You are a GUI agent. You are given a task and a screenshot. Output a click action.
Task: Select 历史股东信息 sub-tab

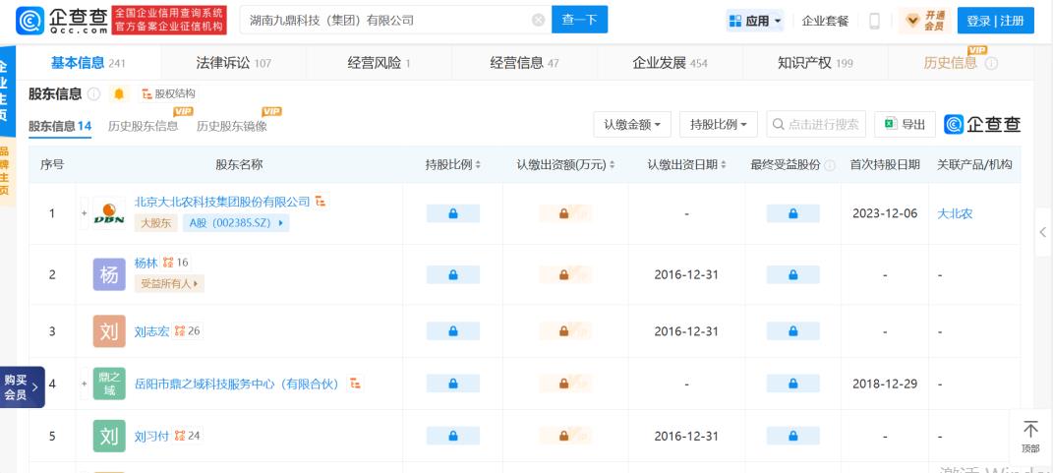143,126
